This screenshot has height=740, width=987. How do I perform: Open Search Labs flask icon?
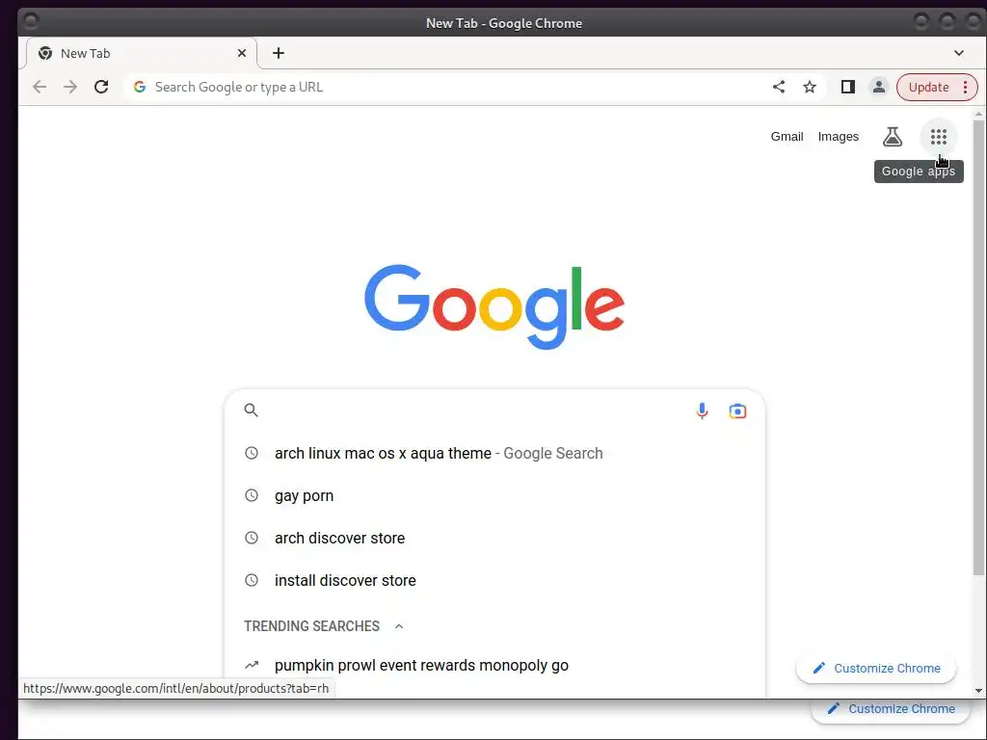(892, 137)
